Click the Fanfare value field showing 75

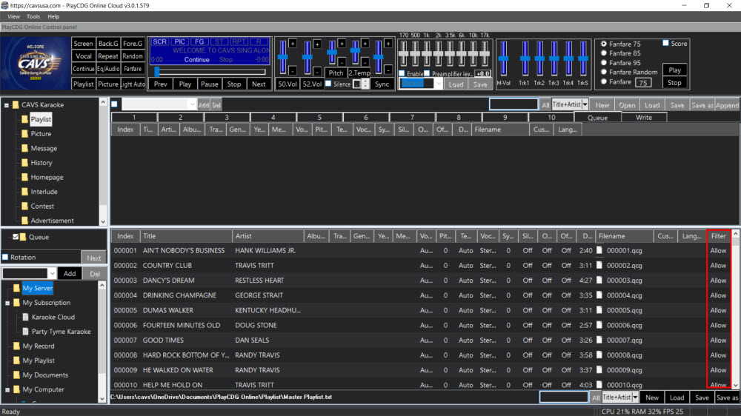642,83
